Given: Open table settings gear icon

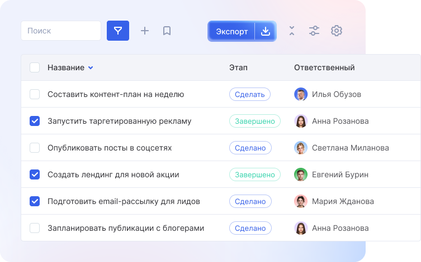Looking at the screenshot, I should pos(336,31).
